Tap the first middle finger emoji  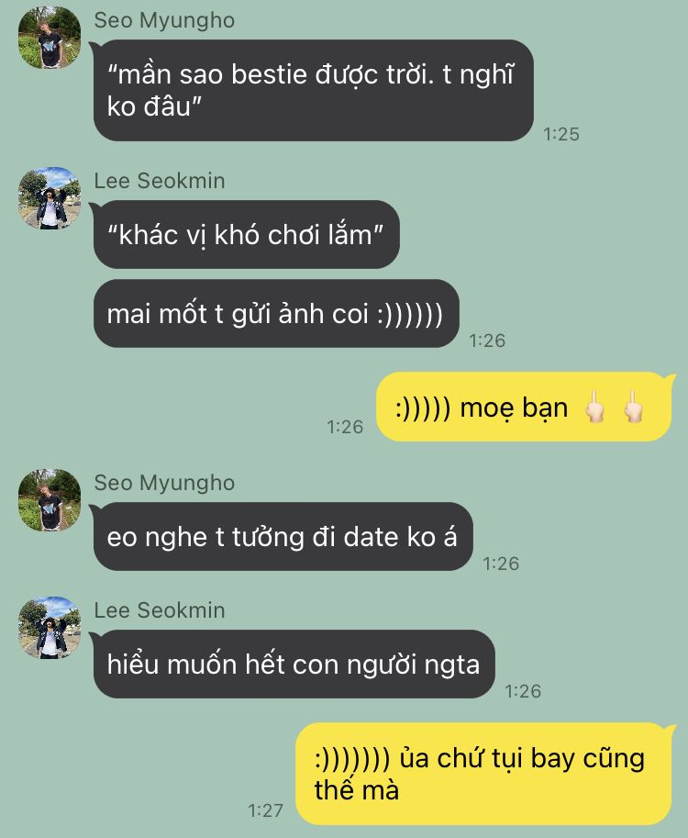pos(594,407)
